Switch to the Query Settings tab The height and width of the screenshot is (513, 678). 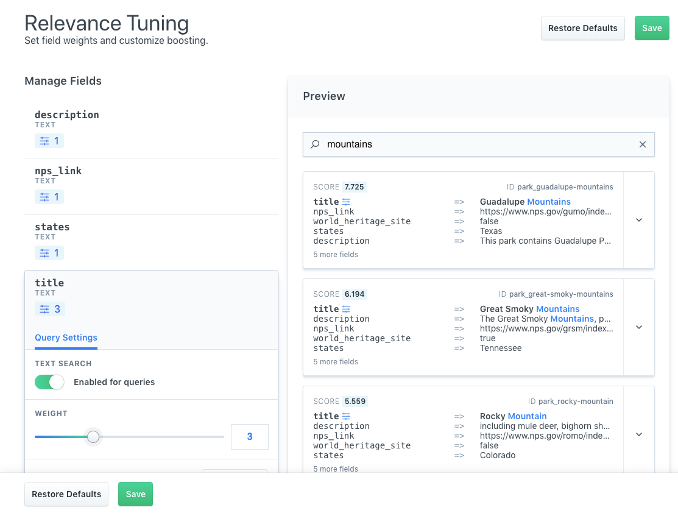click(x=66, y=338)
